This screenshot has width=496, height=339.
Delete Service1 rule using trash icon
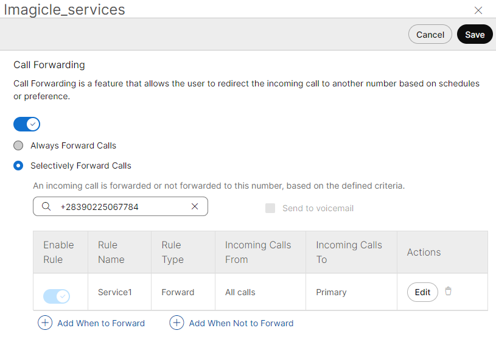(449, 292)
